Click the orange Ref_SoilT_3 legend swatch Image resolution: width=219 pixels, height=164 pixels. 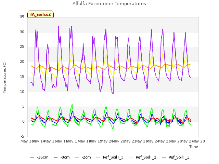click(98, 158)
